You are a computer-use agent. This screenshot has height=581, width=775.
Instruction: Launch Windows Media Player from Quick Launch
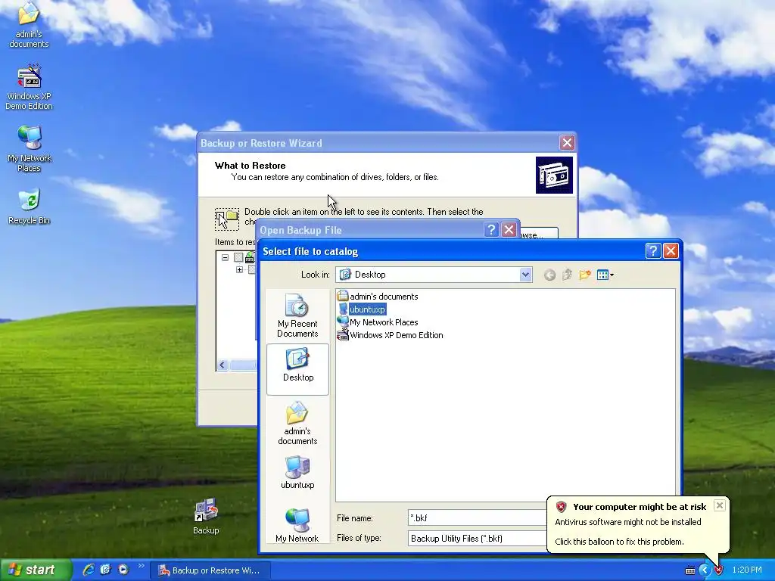tap(123, 570)
